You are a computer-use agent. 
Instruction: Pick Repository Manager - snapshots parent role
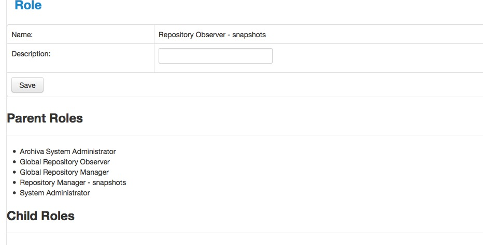(x=73, y=182)
